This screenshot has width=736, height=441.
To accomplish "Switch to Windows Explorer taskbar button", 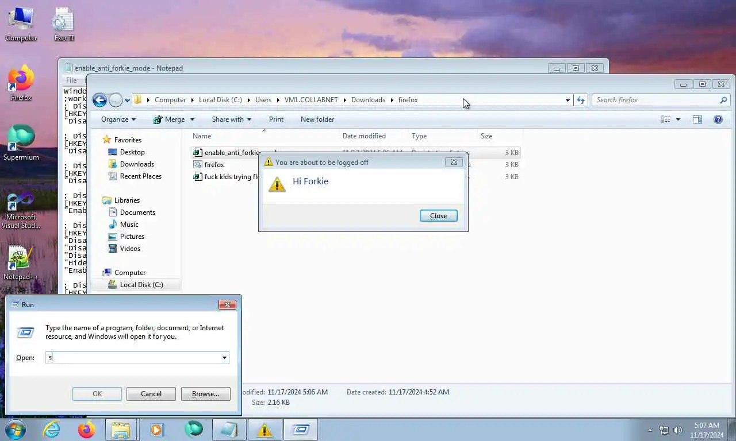I will [121, 430].
